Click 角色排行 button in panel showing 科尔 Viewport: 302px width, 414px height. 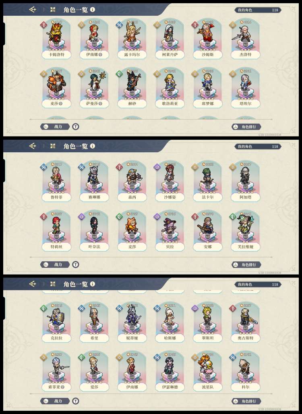coord(246,401)
